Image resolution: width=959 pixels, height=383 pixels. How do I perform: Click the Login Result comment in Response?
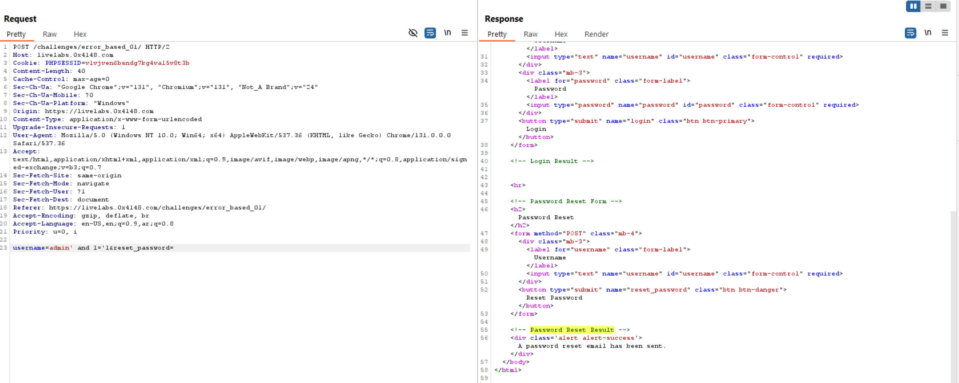click(x=552, y=161)
